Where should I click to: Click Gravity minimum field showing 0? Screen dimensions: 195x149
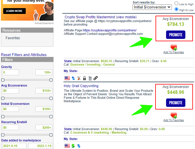(11, 72)
